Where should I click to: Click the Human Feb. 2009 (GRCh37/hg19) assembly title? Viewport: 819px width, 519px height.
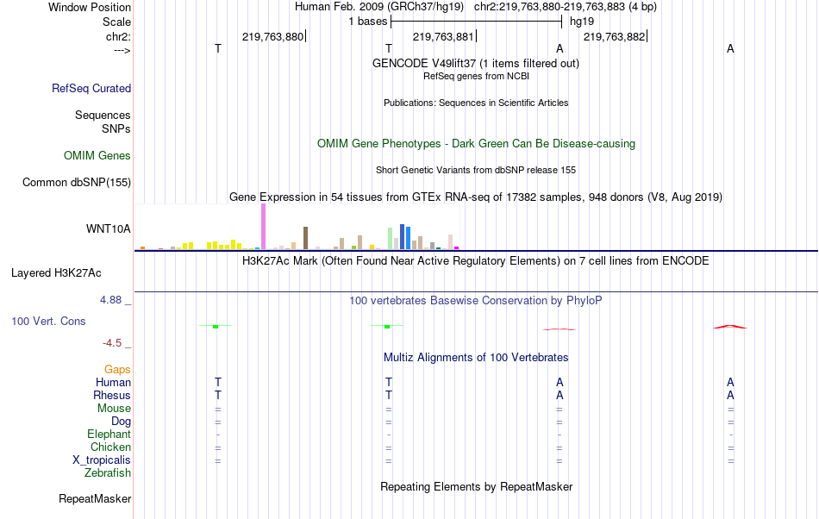379,7
